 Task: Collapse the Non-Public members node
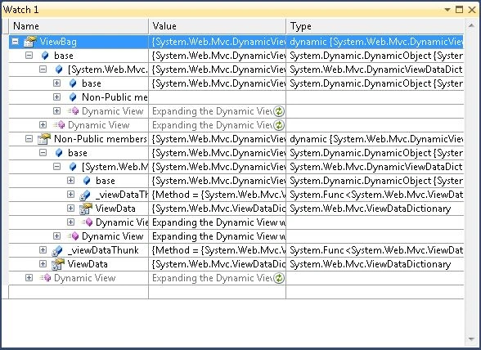[x=29, y=139]
